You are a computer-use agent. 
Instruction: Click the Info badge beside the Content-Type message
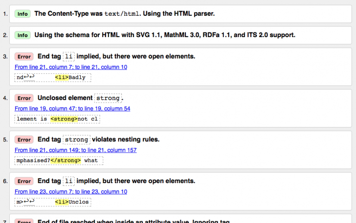point(23,14)
